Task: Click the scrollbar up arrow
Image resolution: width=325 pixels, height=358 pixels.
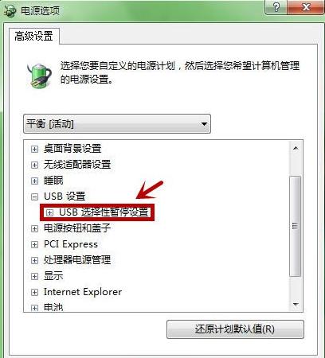Action: (x=296, y=148)
